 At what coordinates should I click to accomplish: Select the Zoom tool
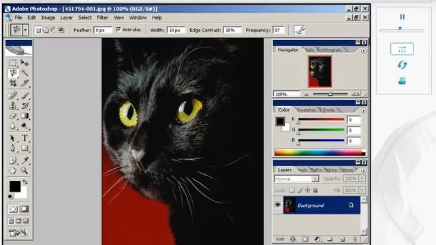[x=25, y=170]
